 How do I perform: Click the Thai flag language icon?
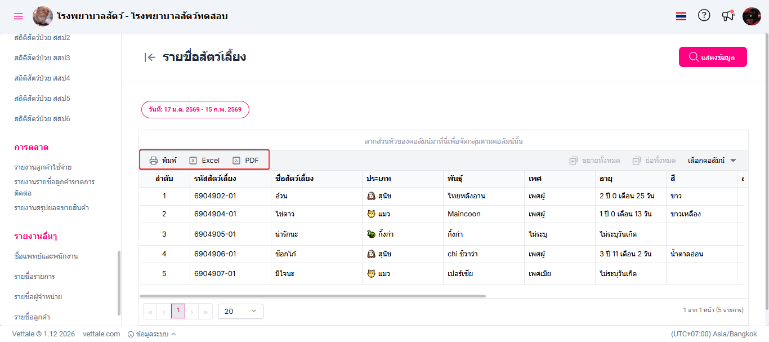click(x=681, y=16)
